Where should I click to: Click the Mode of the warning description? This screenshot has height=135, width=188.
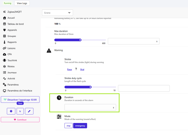pos(80,119)
